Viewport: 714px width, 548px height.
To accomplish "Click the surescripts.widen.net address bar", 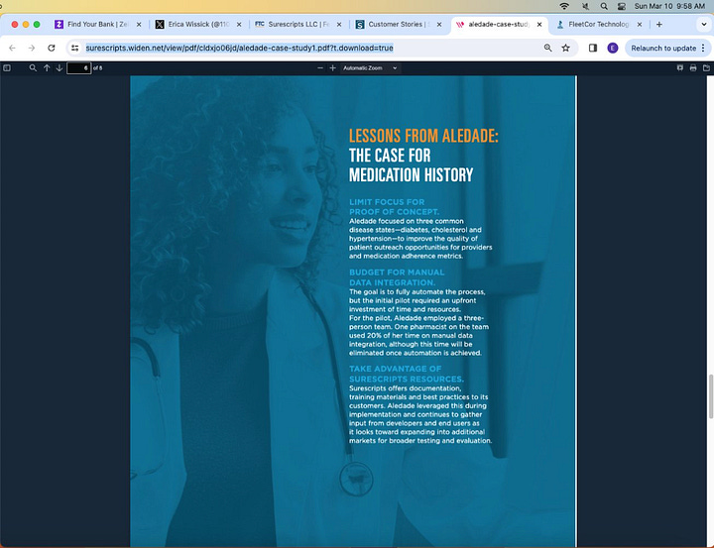I will [239, 48].
